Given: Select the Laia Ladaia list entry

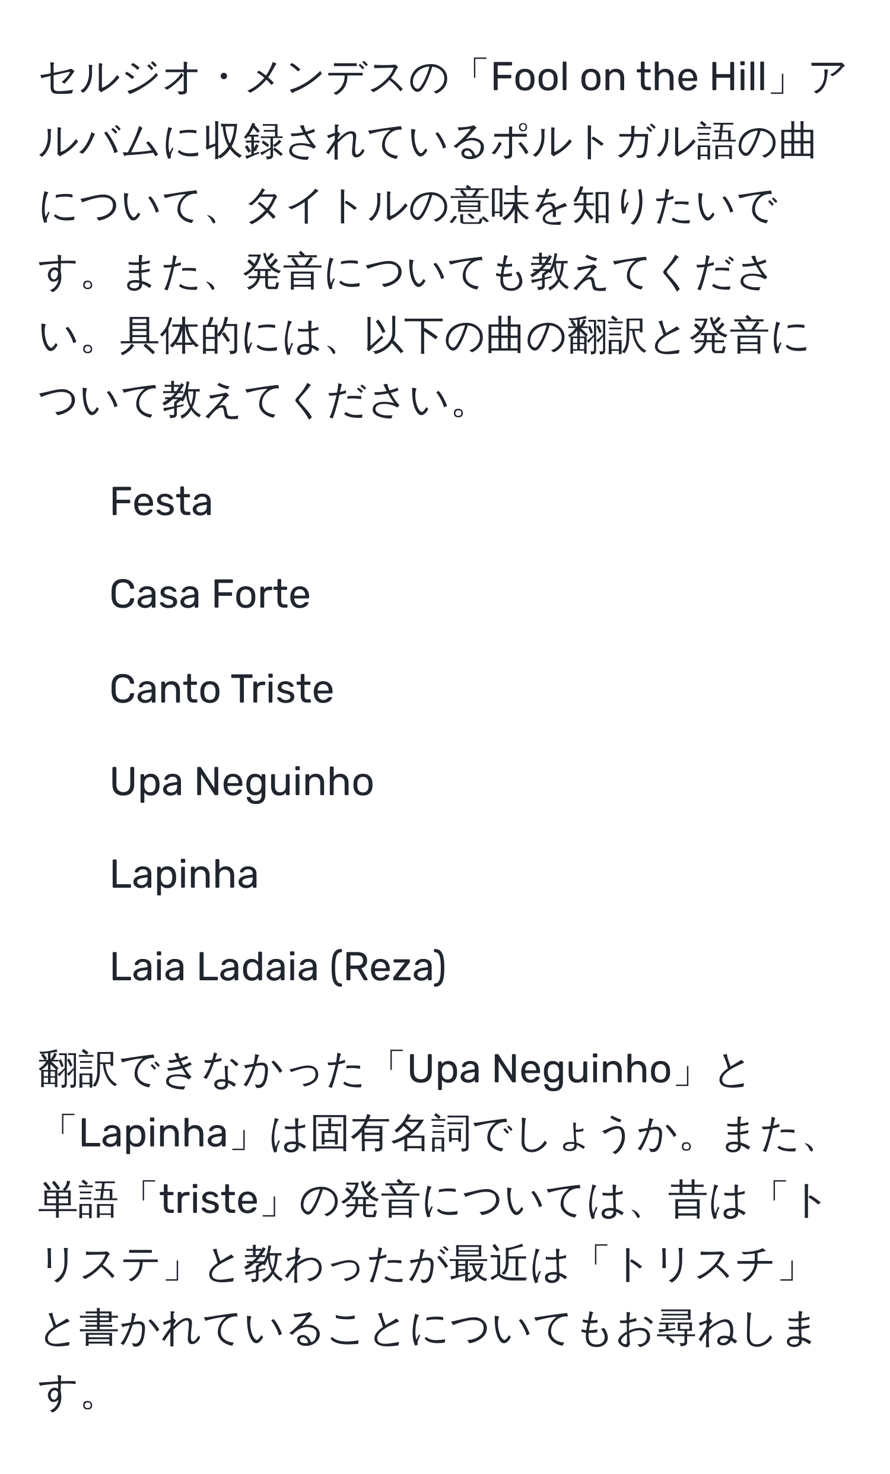Looking at the screenshot, I should click(x=214, y=967).
